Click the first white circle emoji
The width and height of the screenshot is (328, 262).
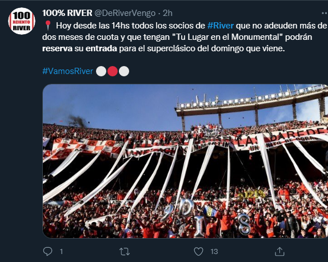101,71
